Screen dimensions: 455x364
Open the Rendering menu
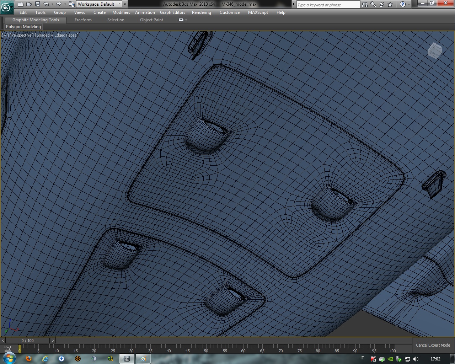201,12
